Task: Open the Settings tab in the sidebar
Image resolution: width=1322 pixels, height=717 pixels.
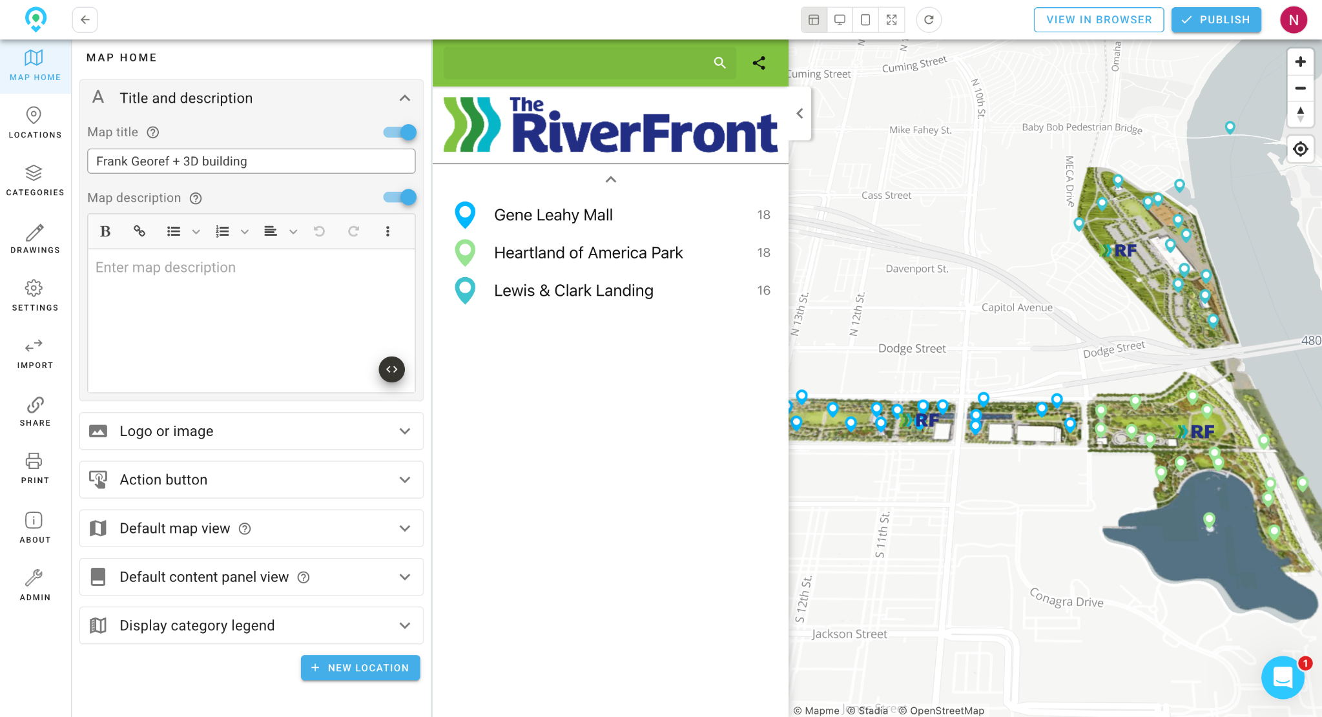Action: tap(35, 296)
